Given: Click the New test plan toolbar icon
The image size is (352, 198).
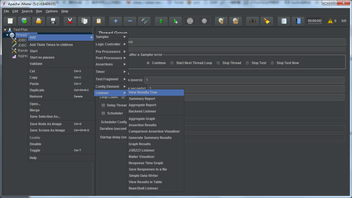Looking at the screenshot, I should 10,21.
